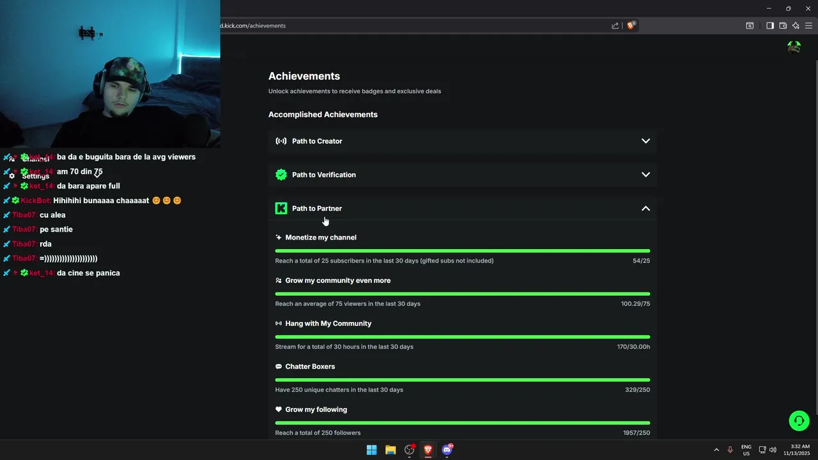Click chat message "pe santie"

click(56, 229)
